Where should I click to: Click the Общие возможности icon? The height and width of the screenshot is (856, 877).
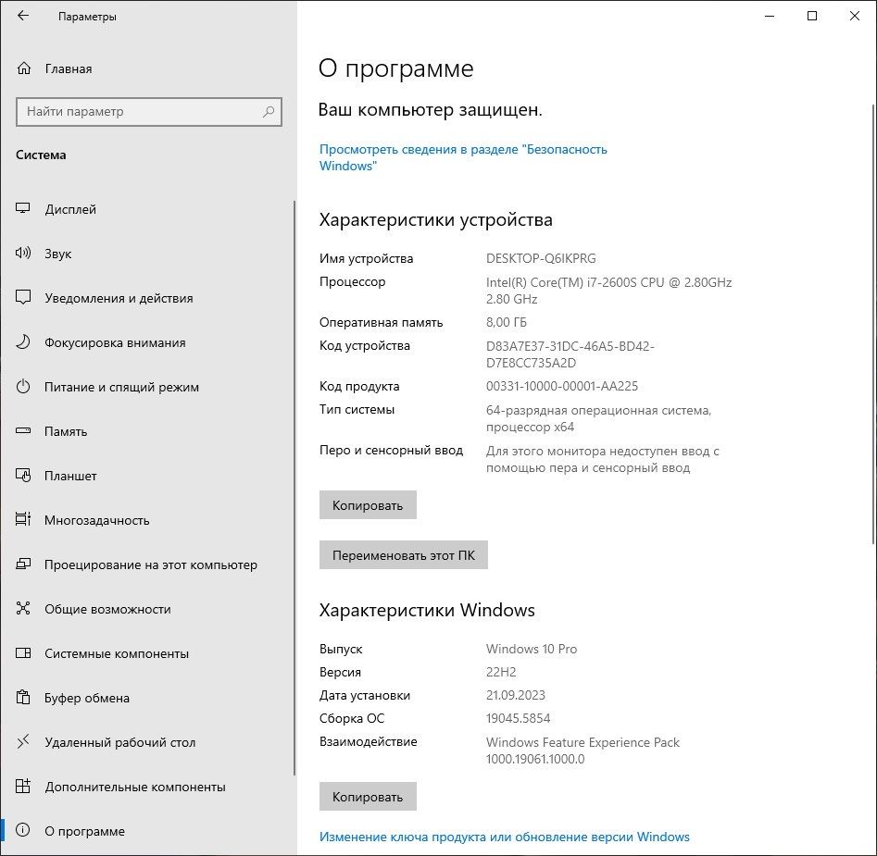coord(23,608)
